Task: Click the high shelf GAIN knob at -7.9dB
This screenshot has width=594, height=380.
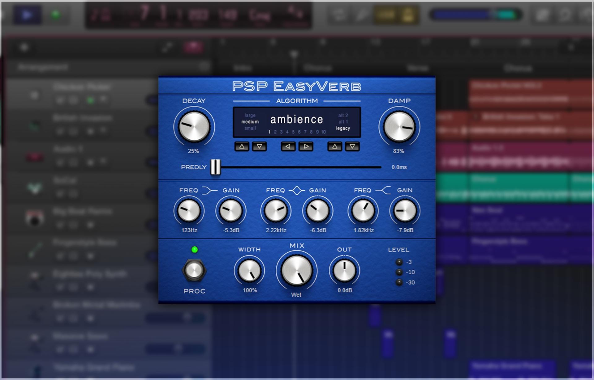Action: pyautogui.click(x=405, y=211)
